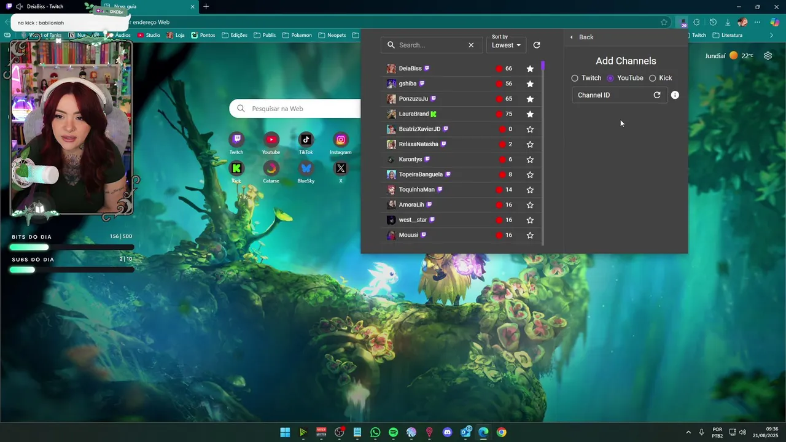Image resolution: width=786 pixels, height=442 pixels.
Task: Select the Twitch radio button
Action: (x=575, y=78)
